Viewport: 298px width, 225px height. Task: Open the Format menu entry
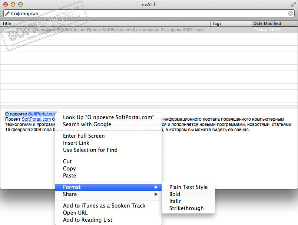109,187
